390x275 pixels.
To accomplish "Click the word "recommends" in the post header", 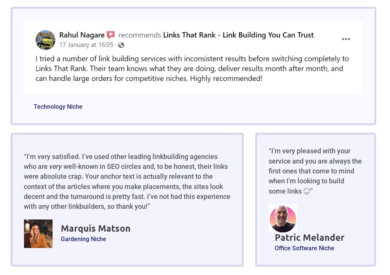I will click(140, 35).
